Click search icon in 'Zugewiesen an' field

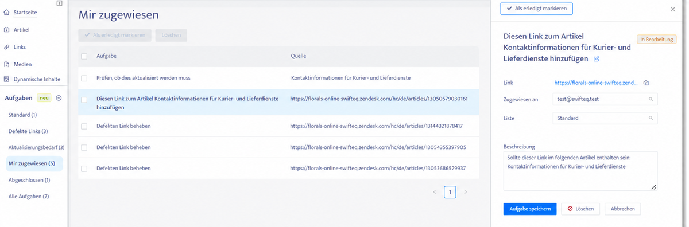pos(651,99)
